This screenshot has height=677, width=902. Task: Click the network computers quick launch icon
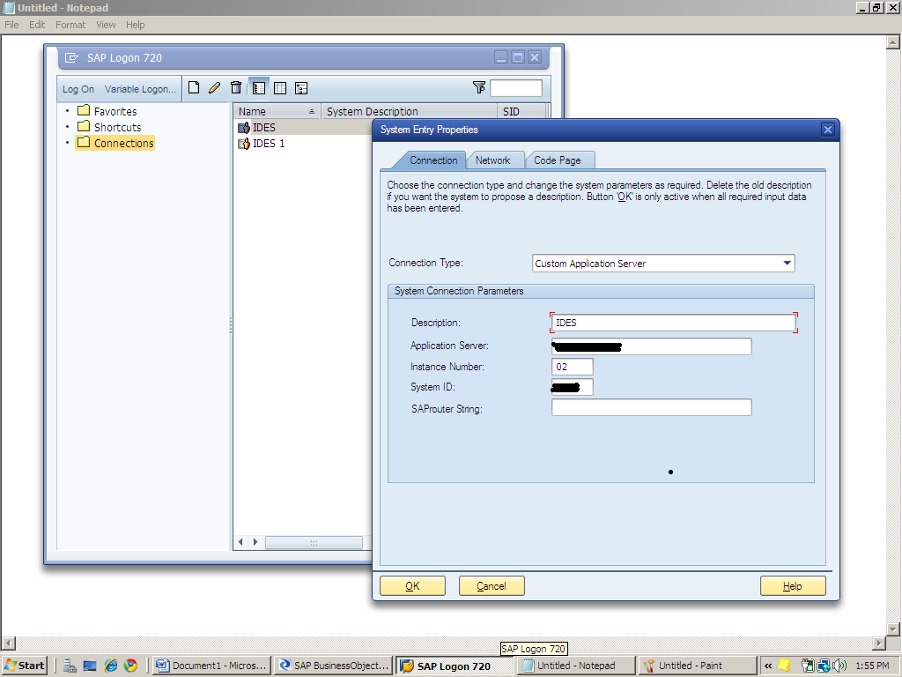[x=70, y=666]
